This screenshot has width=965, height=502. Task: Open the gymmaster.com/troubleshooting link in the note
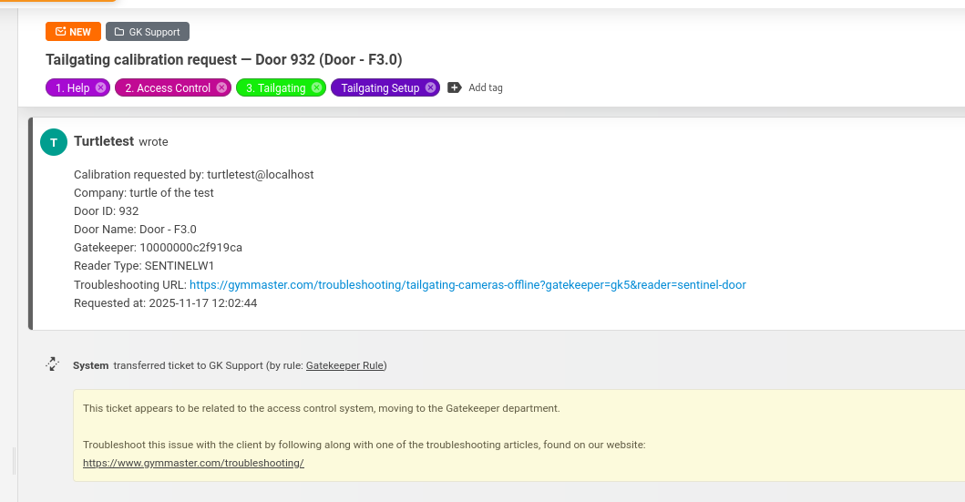pyautogui.click(x=193, y=463)
